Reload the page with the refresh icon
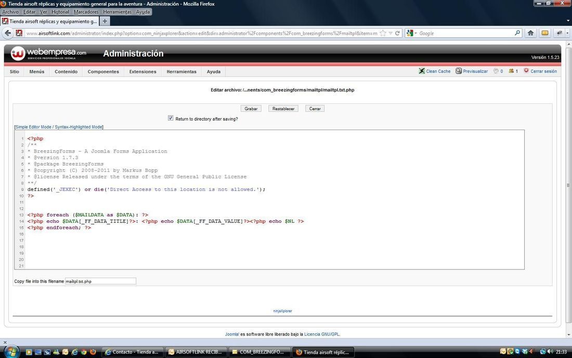This screenshot has height=358, width=572. (x=397, y=33)
